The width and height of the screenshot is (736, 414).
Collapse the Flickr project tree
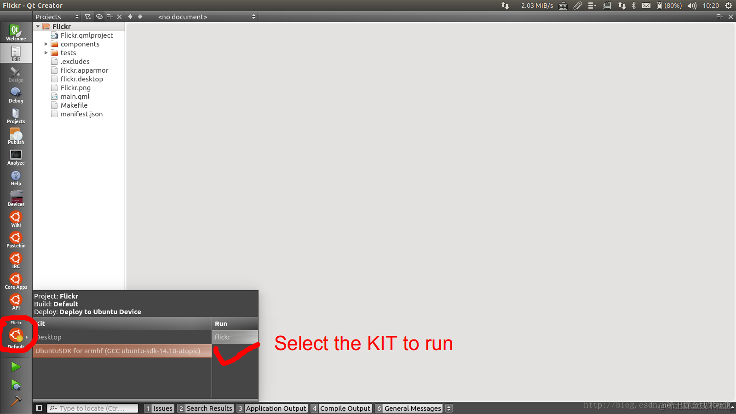tap(38, 26)
